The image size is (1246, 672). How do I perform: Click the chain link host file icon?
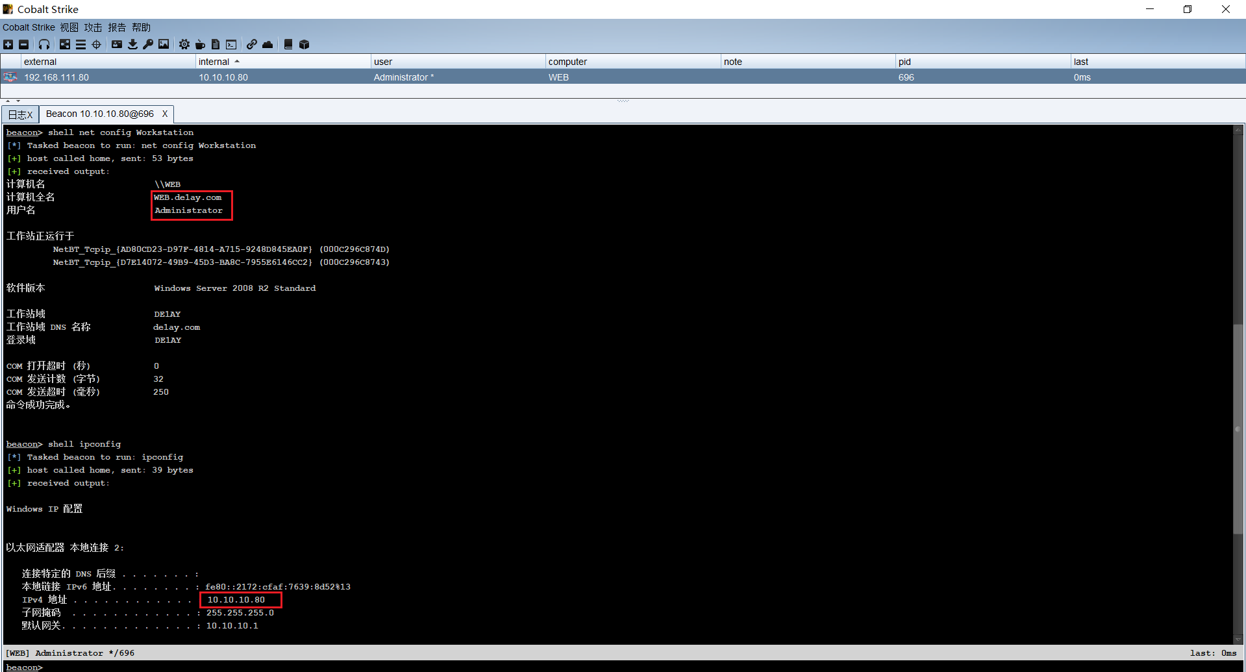point(252,44)
